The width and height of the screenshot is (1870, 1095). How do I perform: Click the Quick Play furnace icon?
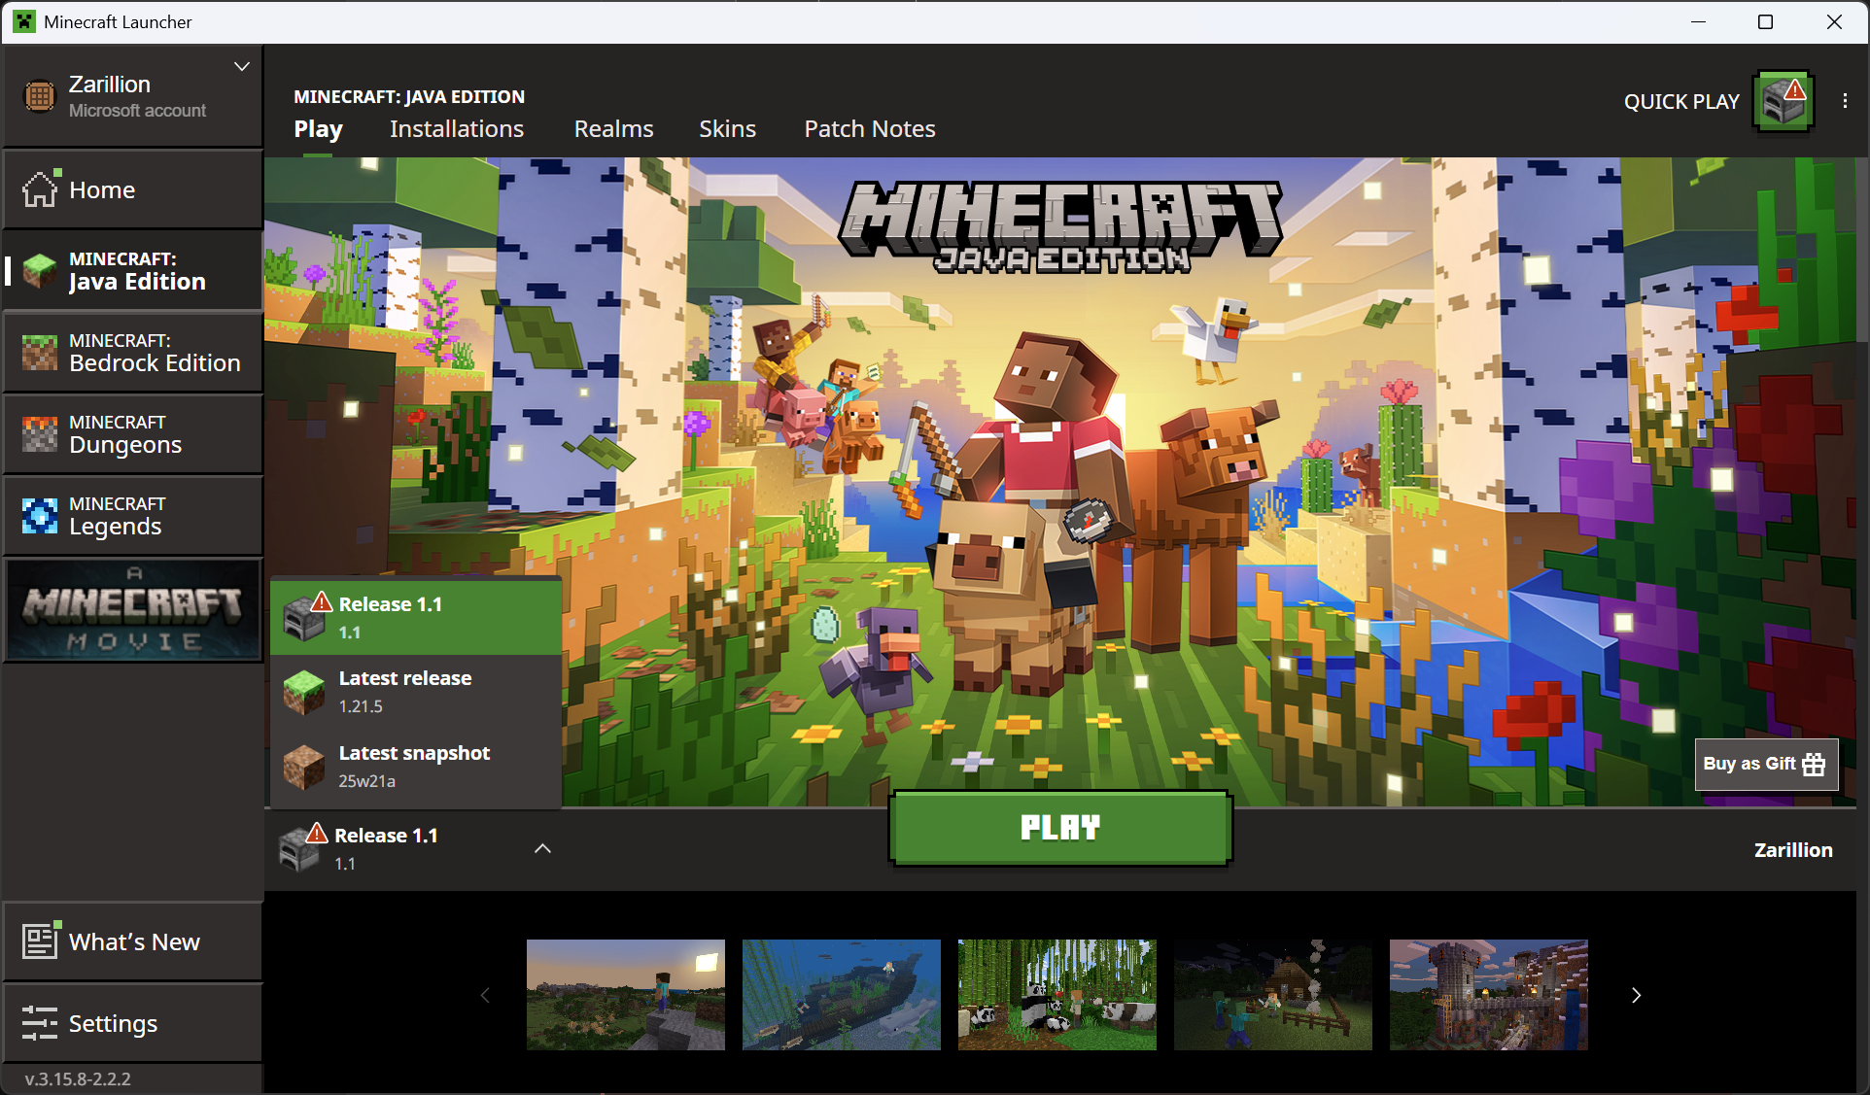(1783, 101)
